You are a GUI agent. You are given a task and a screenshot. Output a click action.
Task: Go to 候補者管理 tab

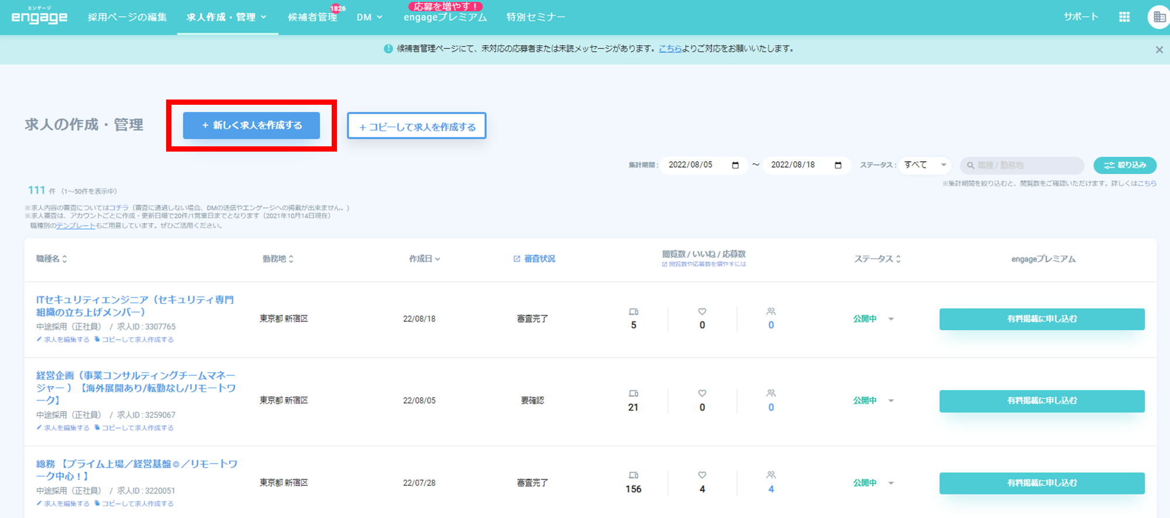pos(312,17)
